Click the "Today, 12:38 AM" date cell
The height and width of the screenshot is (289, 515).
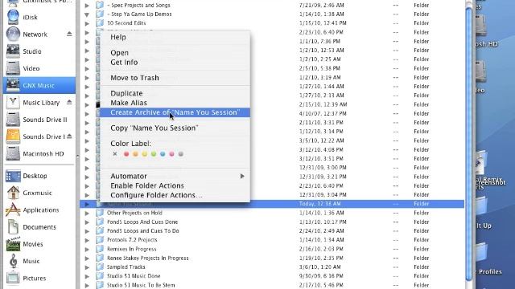tap(320, 204)
